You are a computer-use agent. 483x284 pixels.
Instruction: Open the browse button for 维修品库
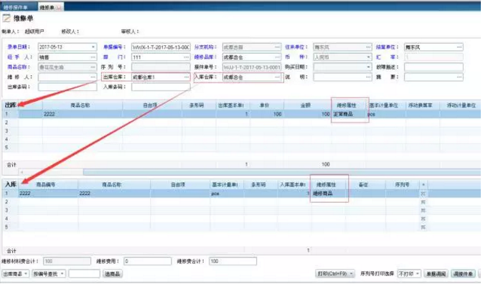(277, 57)
